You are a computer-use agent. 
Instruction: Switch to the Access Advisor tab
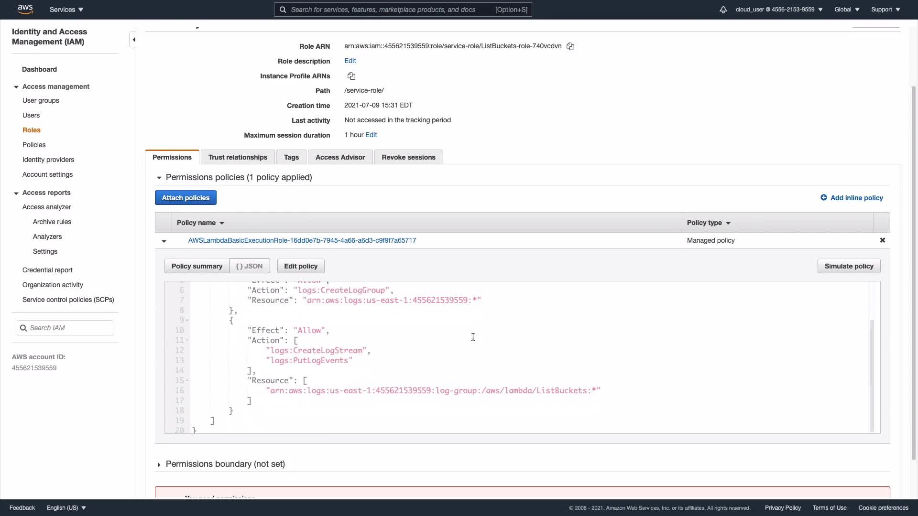click(x=340, y=157)
